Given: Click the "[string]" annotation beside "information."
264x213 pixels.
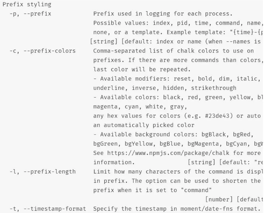Looking at the screenshot, I should [x=201, y=162].
